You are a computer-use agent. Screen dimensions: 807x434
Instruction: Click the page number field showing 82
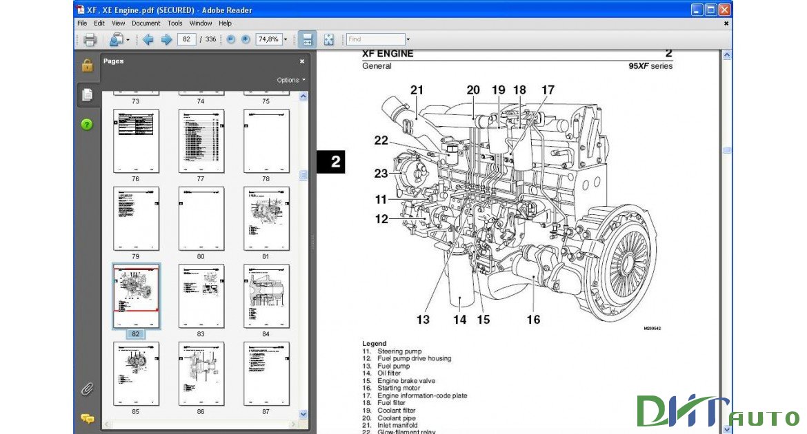pos(186,39)
